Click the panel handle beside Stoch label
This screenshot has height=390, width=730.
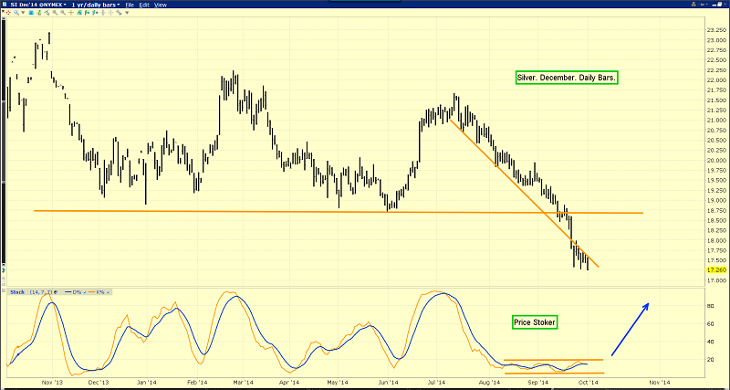coord(4,292)
